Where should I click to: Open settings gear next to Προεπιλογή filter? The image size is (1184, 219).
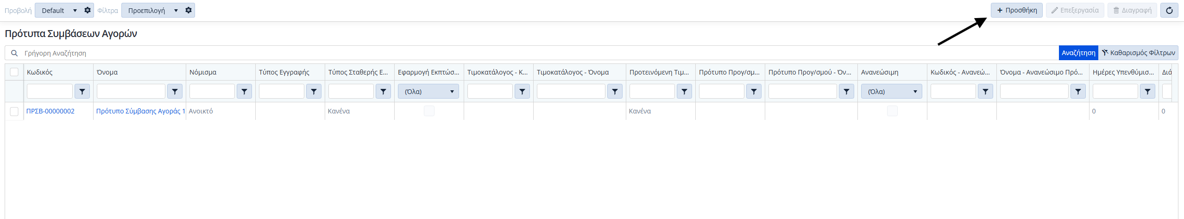pos(189,10)
